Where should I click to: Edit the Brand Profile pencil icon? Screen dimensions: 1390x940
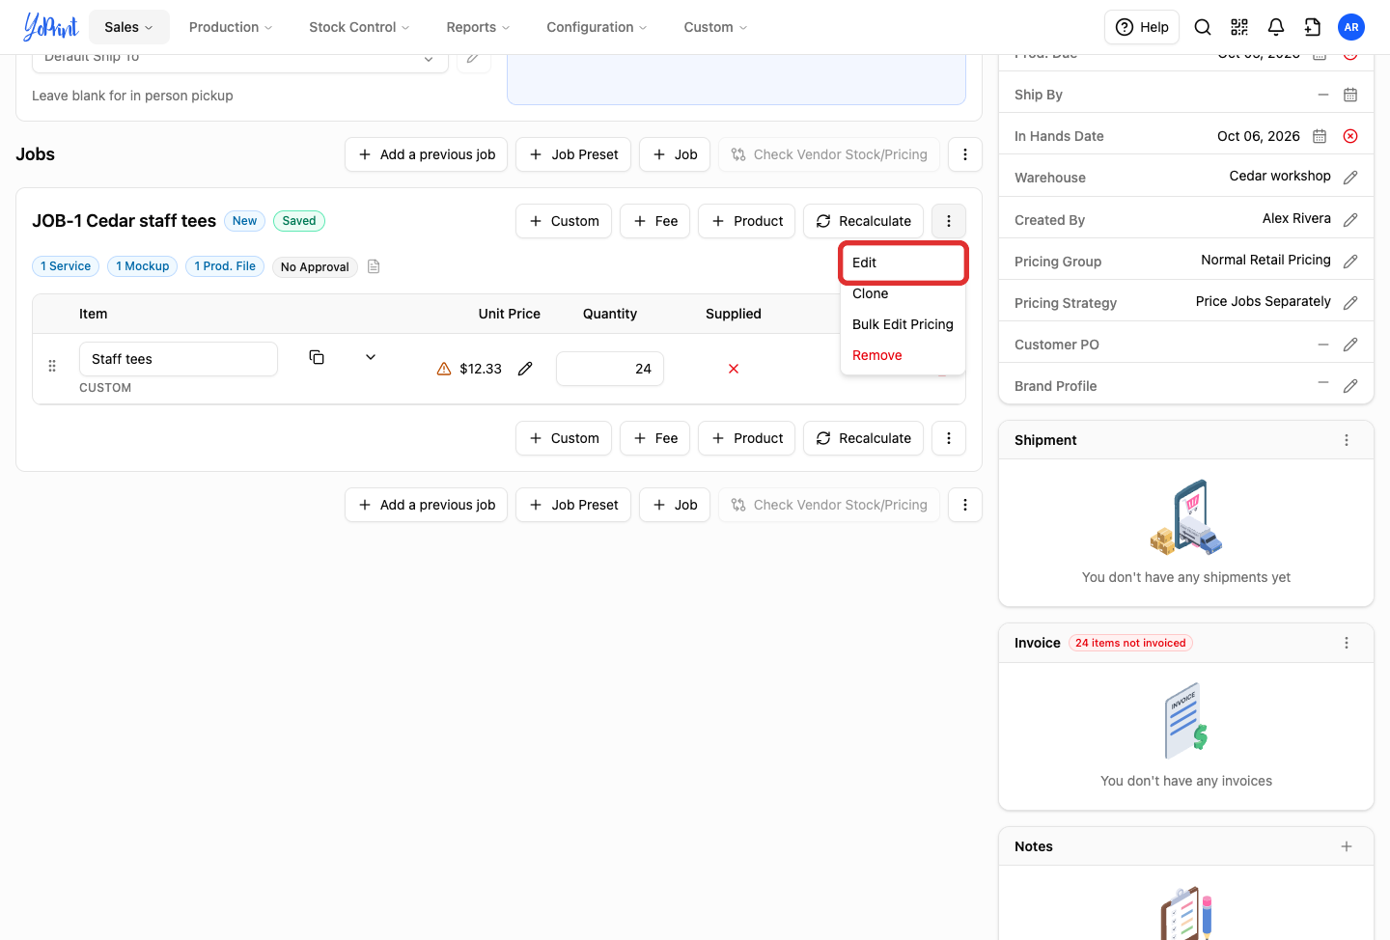pyautogui.click(x=1350, y=386)
